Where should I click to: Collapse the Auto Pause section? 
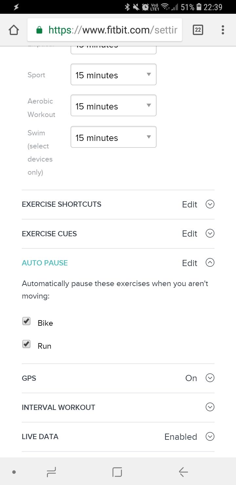(210, 262)
